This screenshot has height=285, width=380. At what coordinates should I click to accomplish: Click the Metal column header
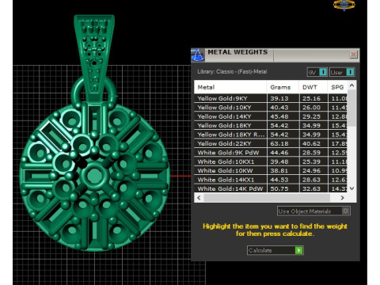(230, 87)
